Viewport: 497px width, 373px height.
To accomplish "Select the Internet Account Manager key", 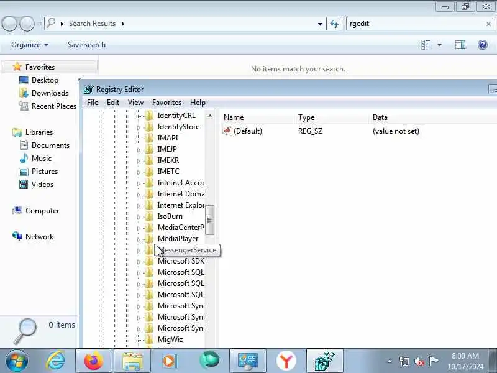I will (181, 183).
